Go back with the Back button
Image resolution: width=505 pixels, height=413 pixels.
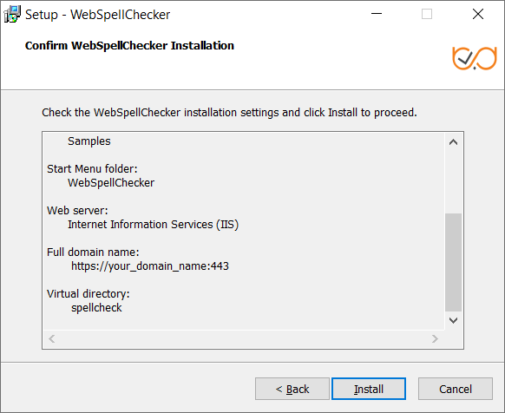[x=292, y=389]
